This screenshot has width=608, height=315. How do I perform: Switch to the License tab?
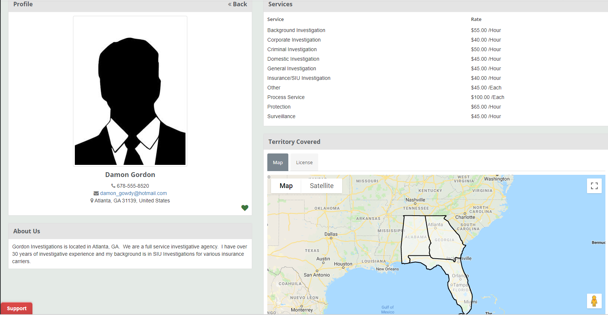pyautogui.click(x=304, y=162)
